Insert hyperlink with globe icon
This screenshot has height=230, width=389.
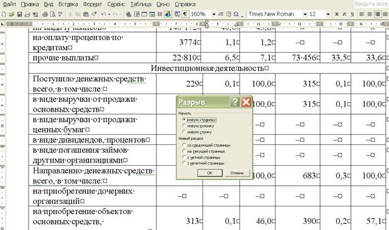128,15
